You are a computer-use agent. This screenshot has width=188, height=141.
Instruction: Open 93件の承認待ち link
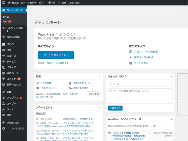pyautogui.click(x=80, y=88)
